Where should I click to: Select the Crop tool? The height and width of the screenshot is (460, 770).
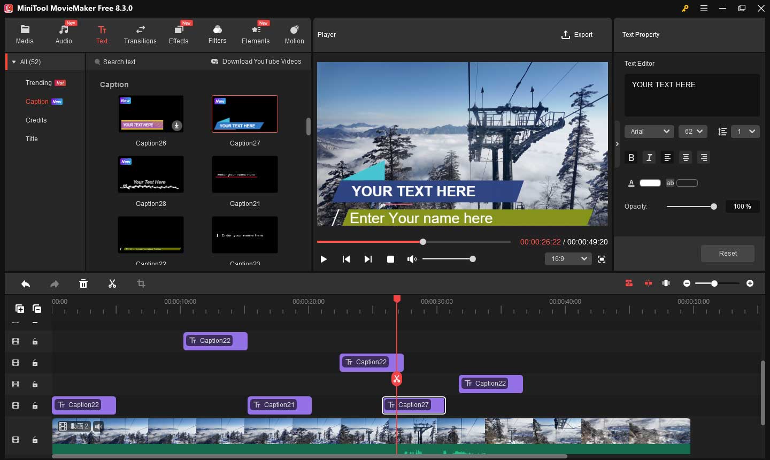(141, 284)
